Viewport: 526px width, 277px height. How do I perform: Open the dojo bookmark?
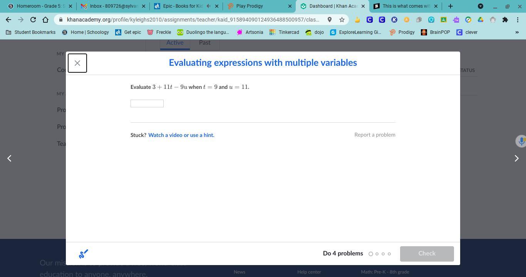coord(315,32)
